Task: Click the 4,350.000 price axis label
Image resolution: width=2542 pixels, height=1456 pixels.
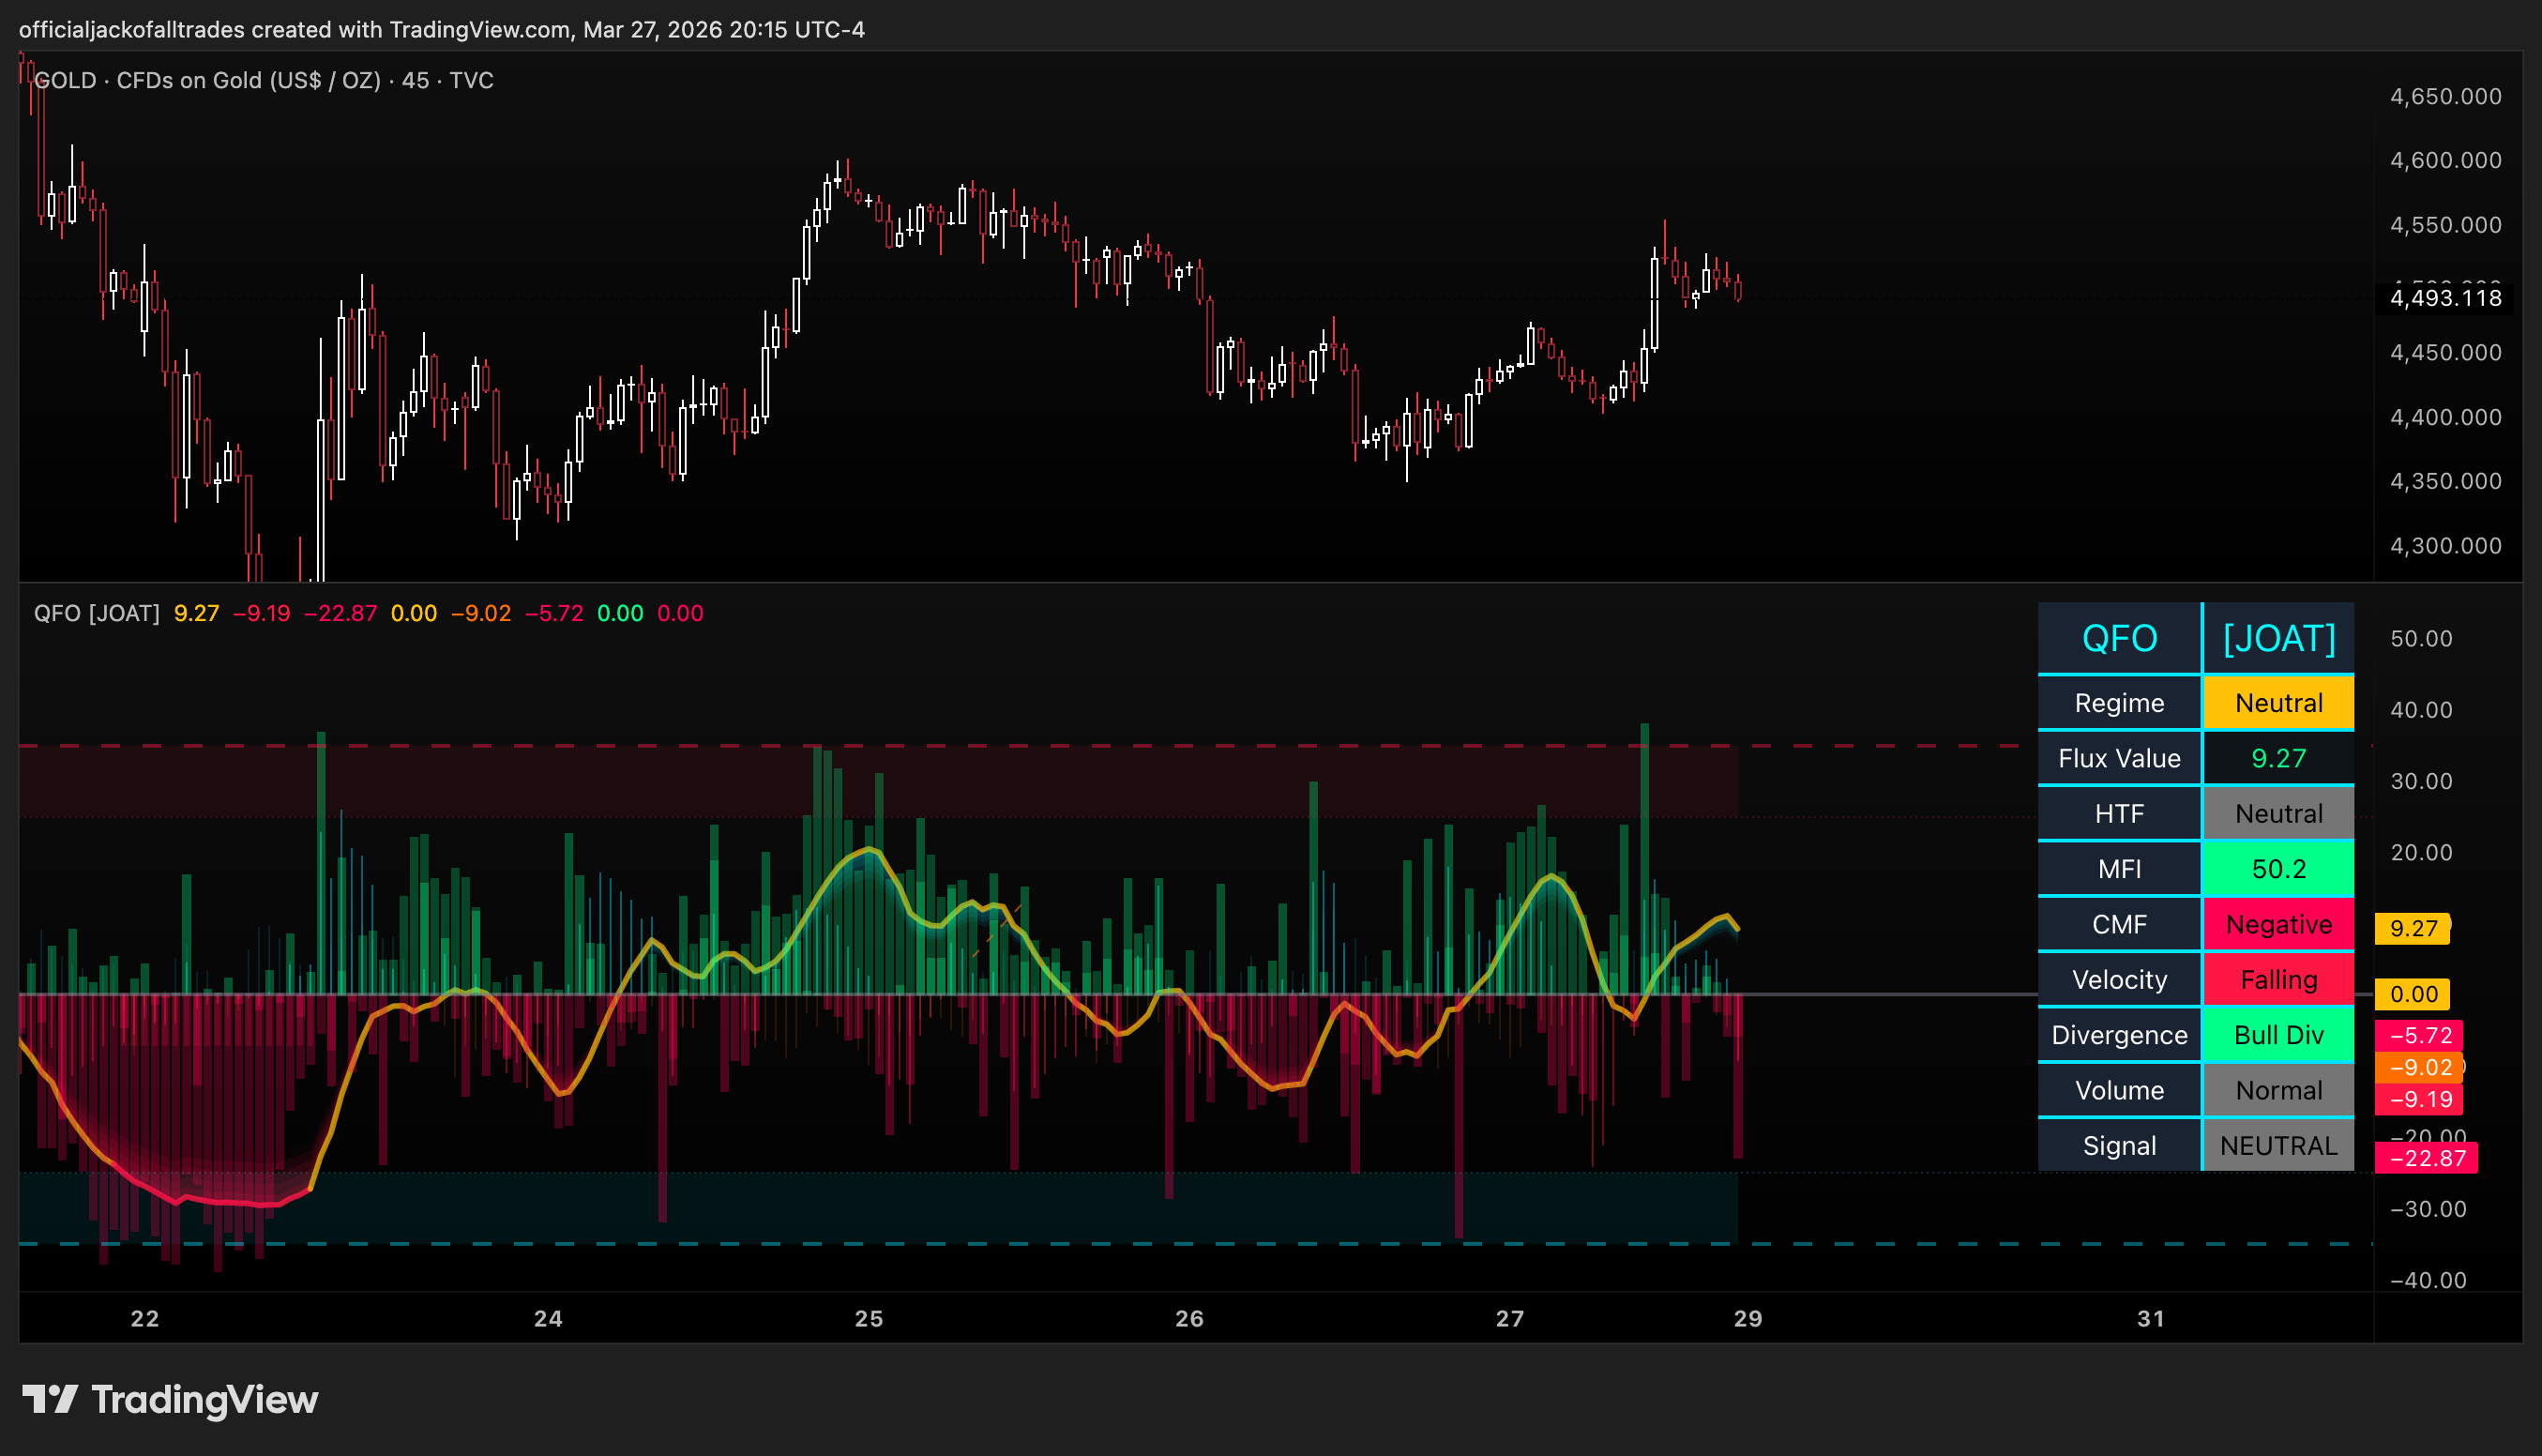Action: [2445, 481]
